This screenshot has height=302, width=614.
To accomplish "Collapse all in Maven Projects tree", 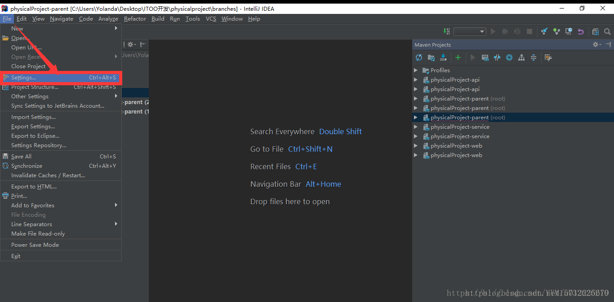I will click(534, 57).
